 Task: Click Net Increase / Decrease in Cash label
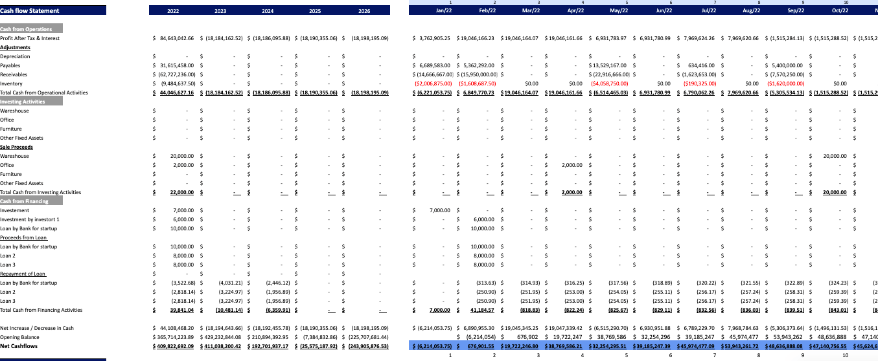pyautogui.click(x=37, y=328)
